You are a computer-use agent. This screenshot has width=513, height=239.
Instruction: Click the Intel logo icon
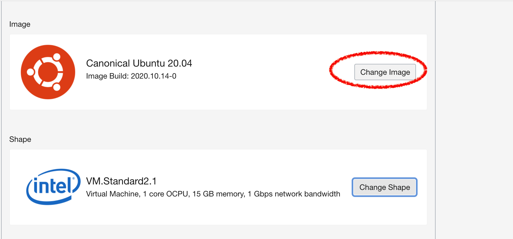tap(53, 187)
